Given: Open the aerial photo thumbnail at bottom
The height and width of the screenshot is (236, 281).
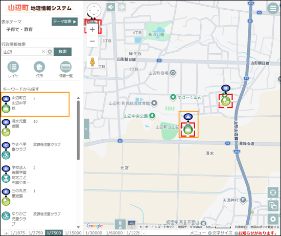Looking at the screenshot, I should [132, 224].
